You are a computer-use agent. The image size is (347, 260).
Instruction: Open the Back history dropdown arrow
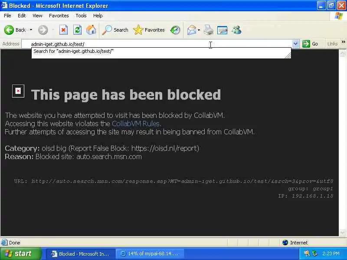pos(31,30)
